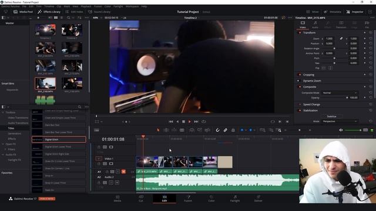Open timeline view options icon
The image size is (376, 211).
[x=96, y=130]
